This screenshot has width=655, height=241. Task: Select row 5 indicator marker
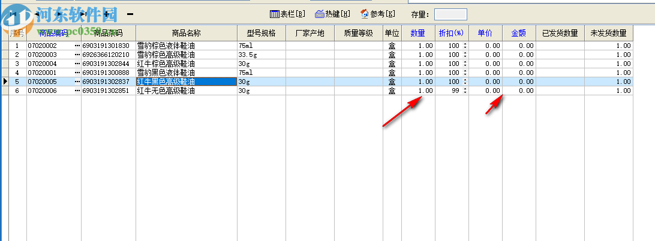(5, 82)
